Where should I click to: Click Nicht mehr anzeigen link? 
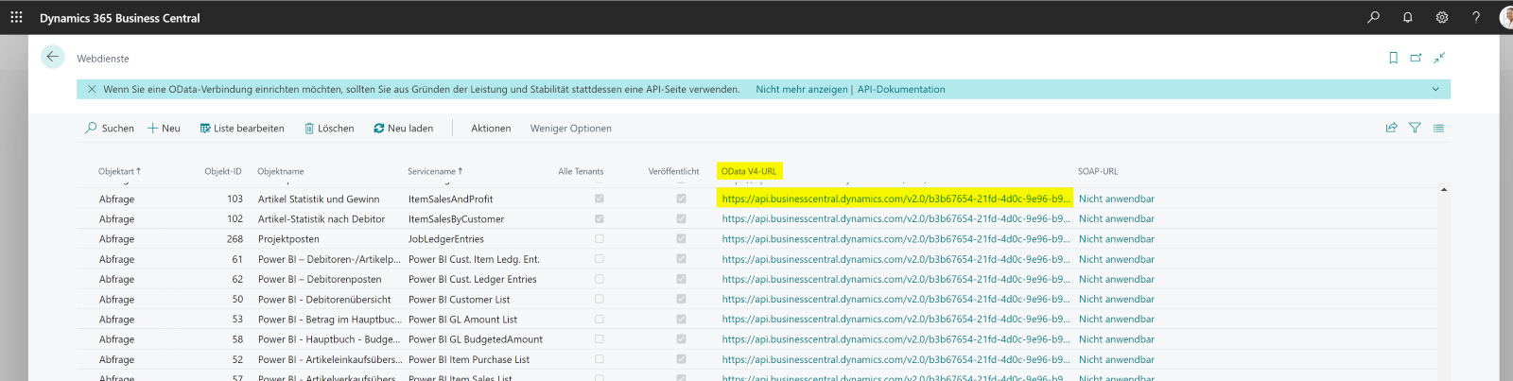pyautogui.click(x=802, y=89)
